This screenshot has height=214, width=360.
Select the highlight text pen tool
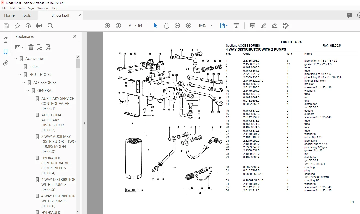264,26
